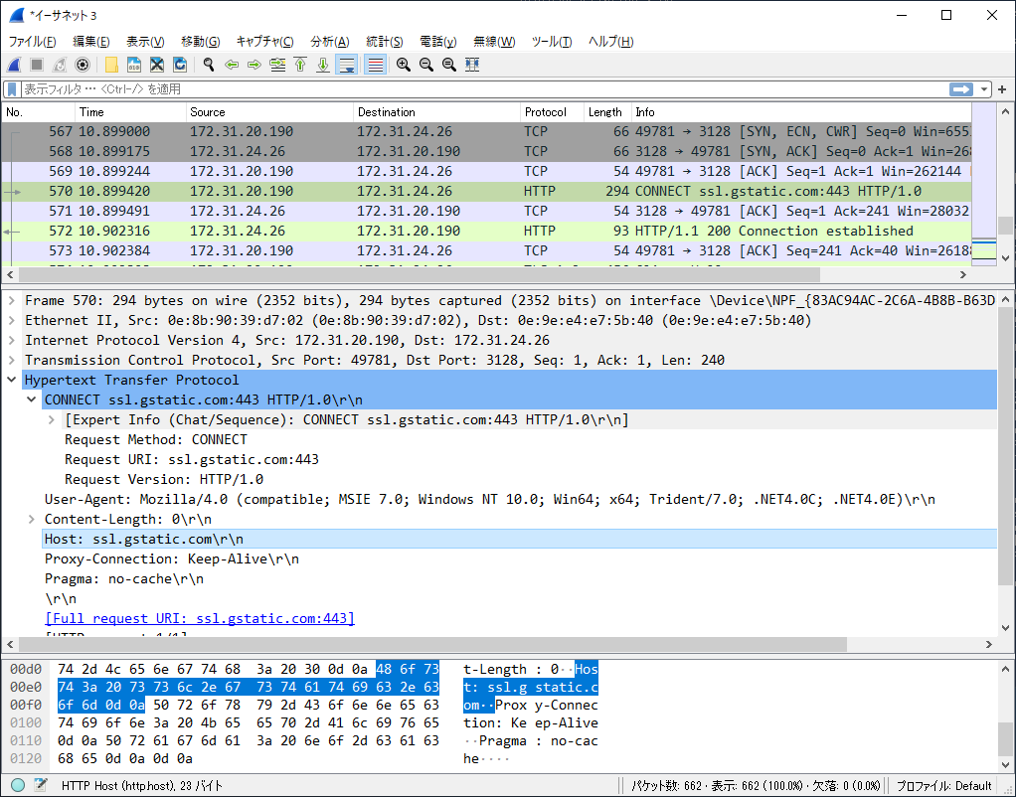Open the 統計(S) menu
1016x797 pixels.
point(385,42)
